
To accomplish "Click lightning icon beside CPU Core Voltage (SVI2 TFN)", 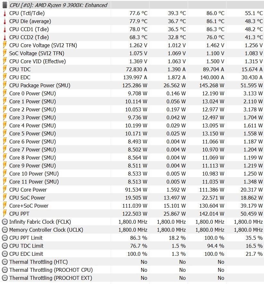I will click(5, 45).
